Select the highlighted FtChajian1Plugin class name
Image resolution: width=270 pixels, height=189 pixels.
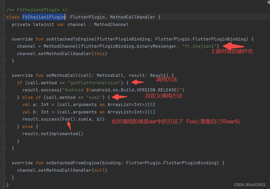43,17
